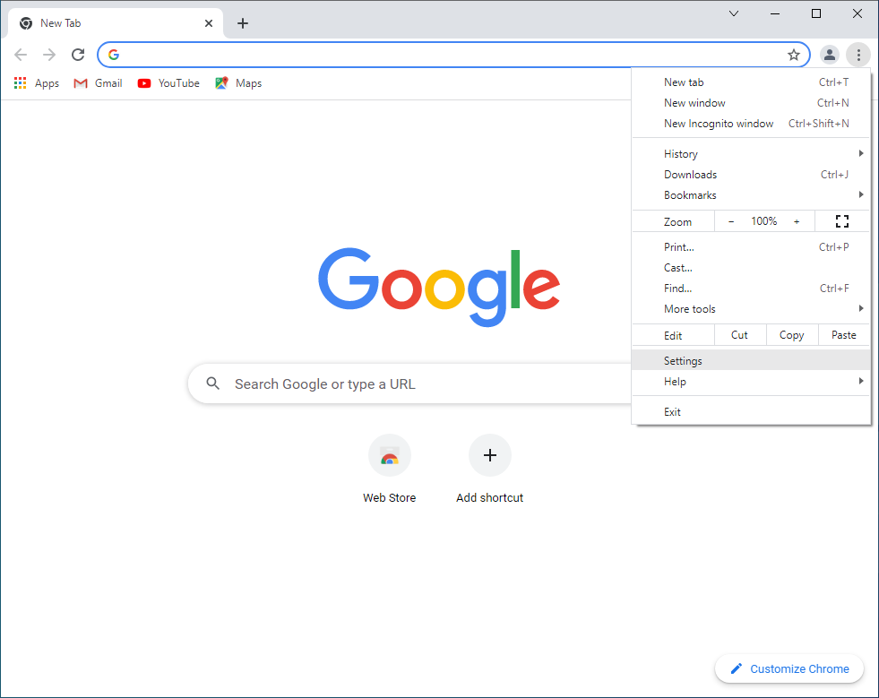Image resolution: width=879 pixels, height=698 pixels.
Task: Increase zoom with the plus button
Action: pos(797,221)
